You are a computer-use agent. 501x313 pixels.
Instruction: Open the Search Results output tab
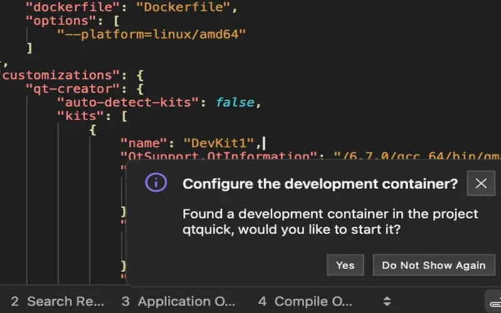pyautogui.click(x=58, y=301)
